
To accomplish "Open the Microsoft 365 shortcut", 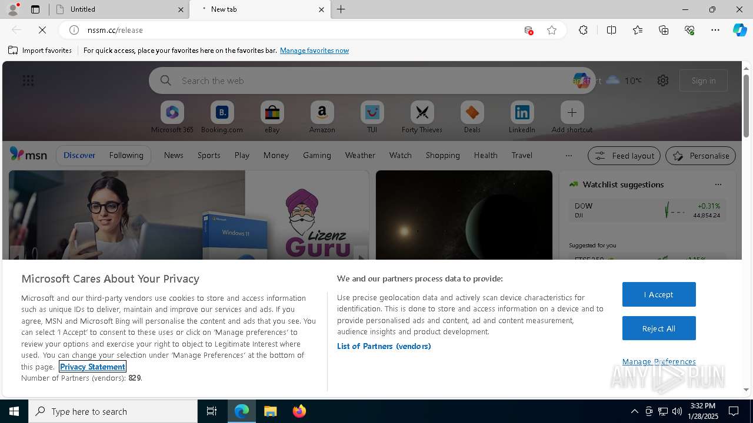I will [x=172, y=117].
